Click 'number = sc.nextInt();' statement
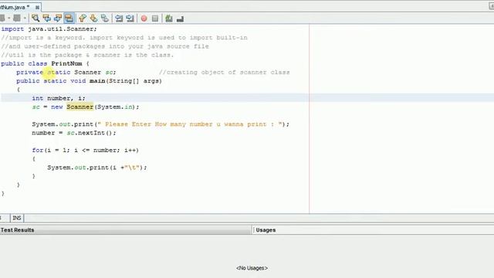 click(x=74, y=133)
